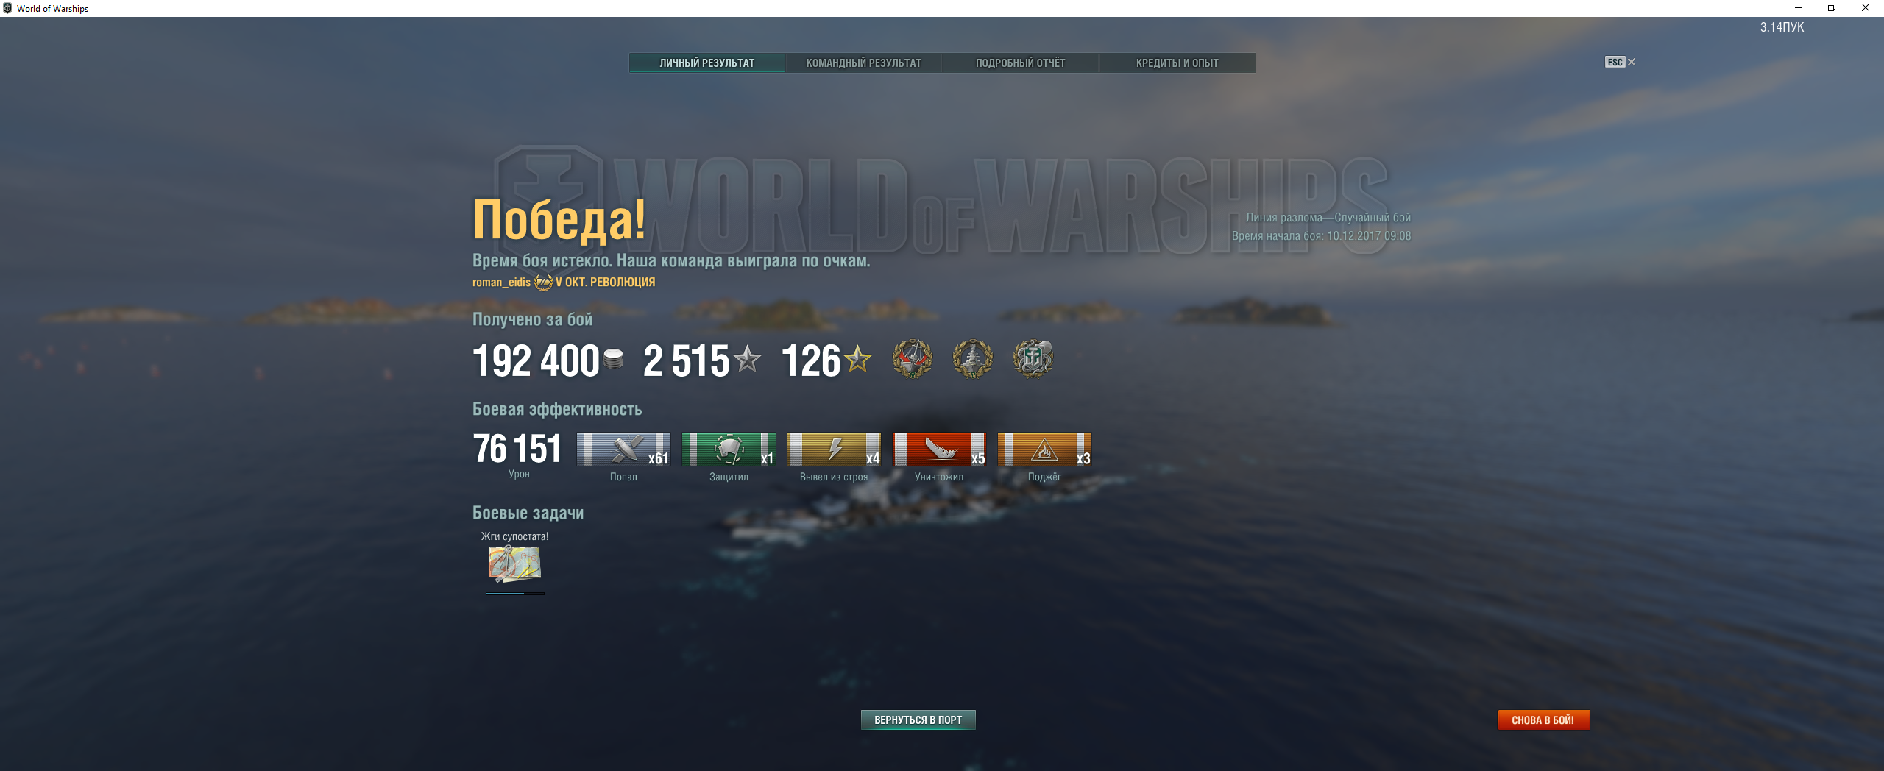Click the Снова в бой! button
This screenshot has width=1884, height=771.
(x=1543, y=720)
